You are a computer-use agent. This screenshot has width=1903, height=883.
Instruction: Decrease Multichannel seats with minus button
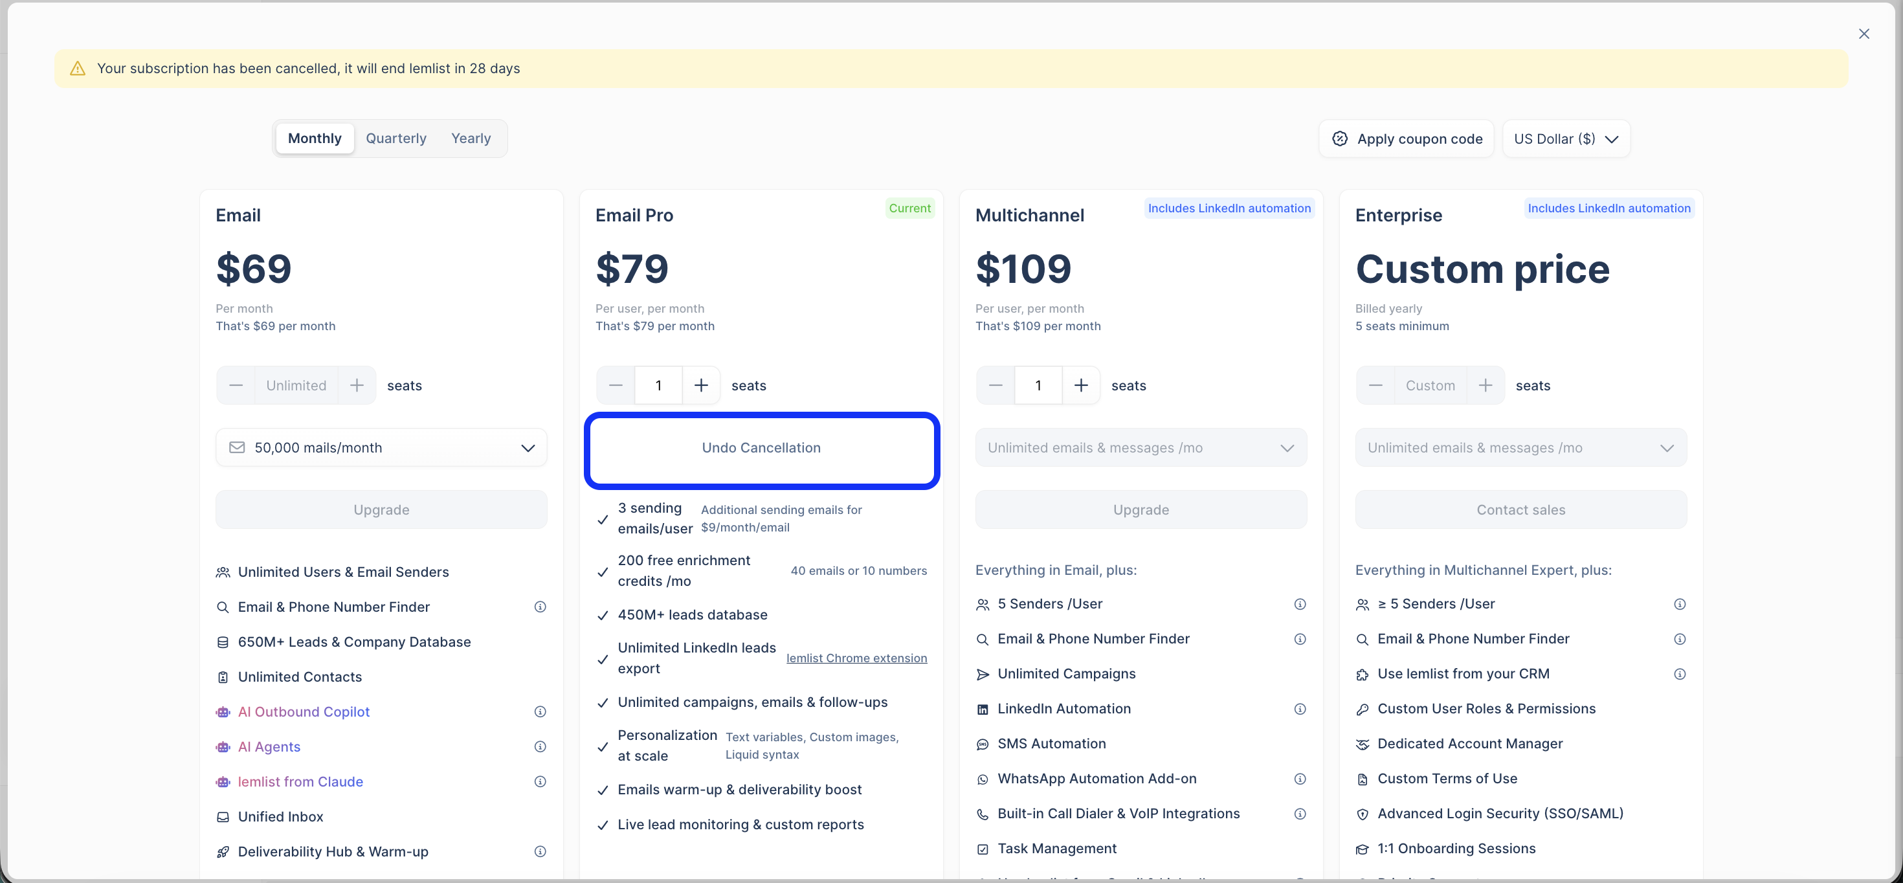click(995, 386)
